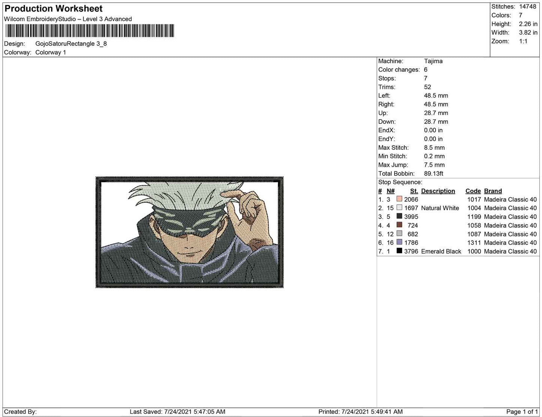
Task: Click the Natural White description text
Action: click(440, 208)
